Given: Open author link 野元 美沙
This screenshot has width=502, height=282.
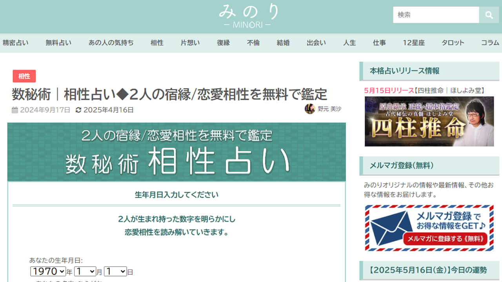Looking at the screenshot, I should [329, 109].
